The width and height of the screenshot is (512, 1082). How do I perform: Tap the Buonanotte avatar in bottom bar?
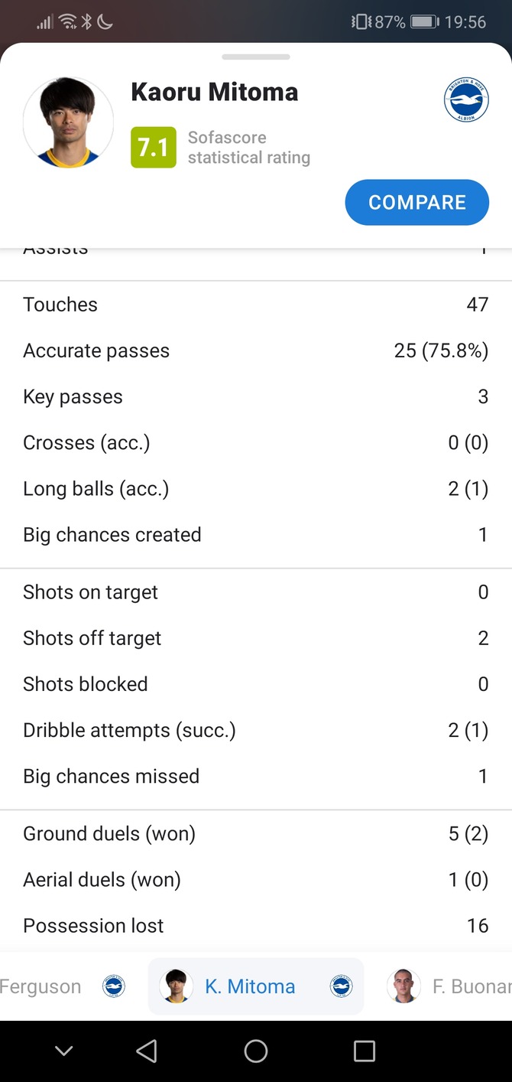tap(403, 986)
